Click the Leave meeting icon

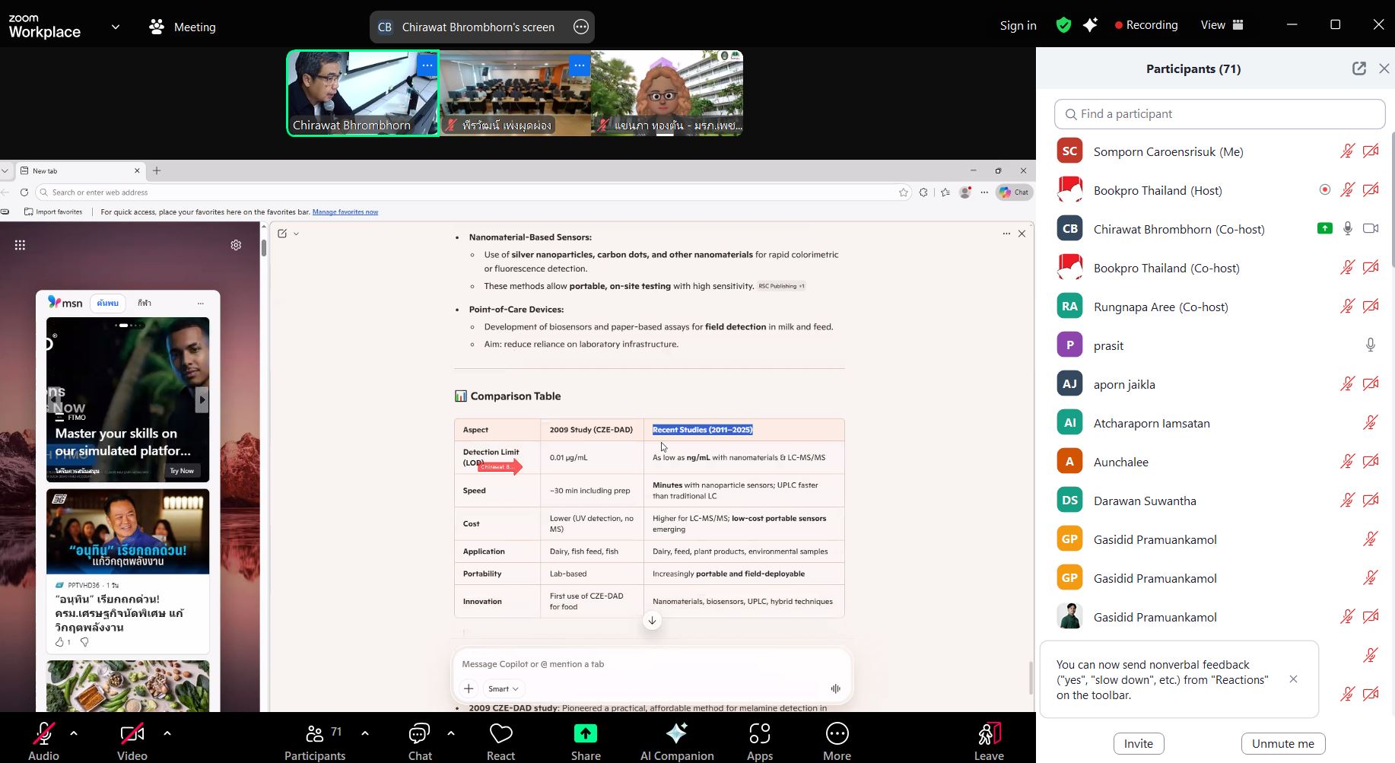coord(988,735)
